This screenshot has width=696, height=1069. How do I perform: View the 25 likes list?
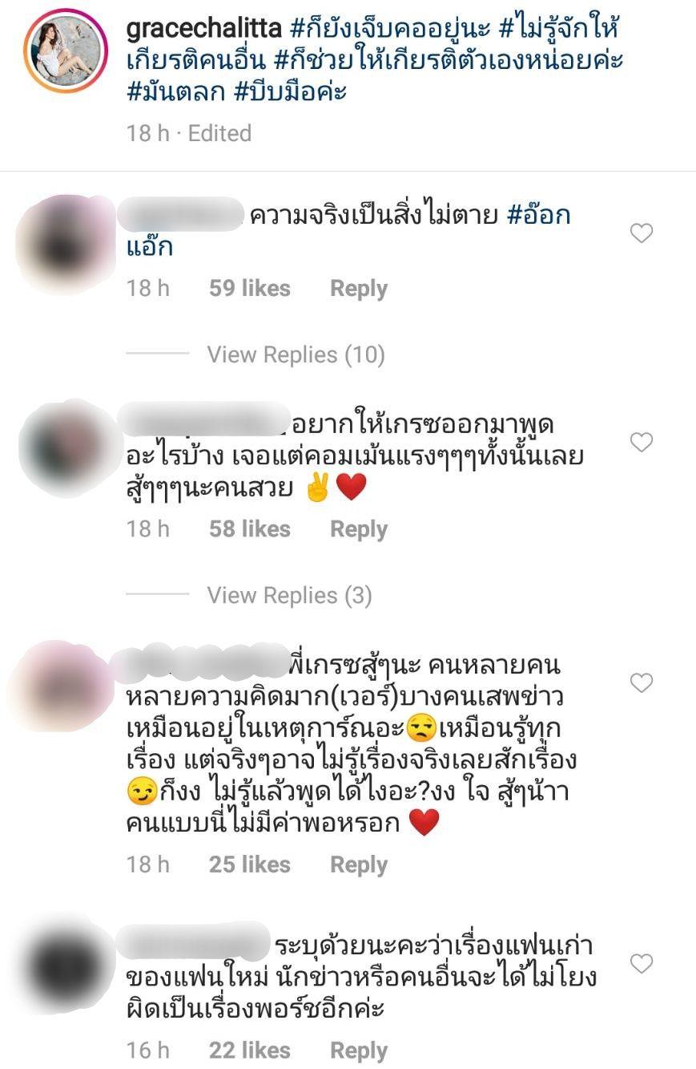(249, 865)
